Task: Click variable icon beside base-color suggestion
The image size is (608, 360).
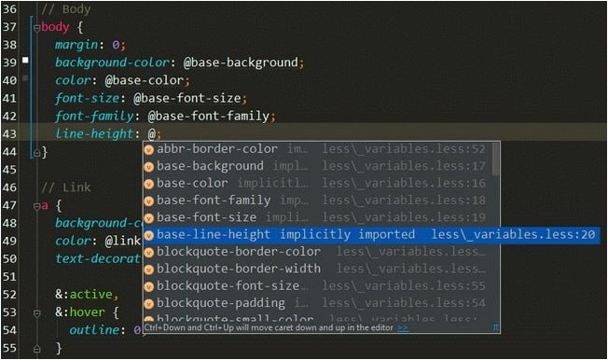Action: (x=149, y=184)
